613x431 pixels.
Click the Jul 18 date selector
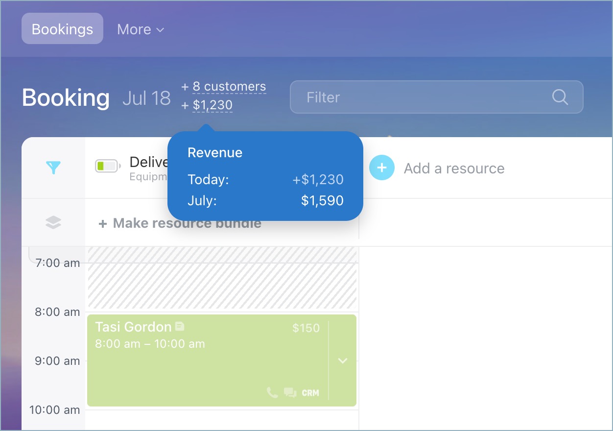pyautogui.click(x=146, y=98)
